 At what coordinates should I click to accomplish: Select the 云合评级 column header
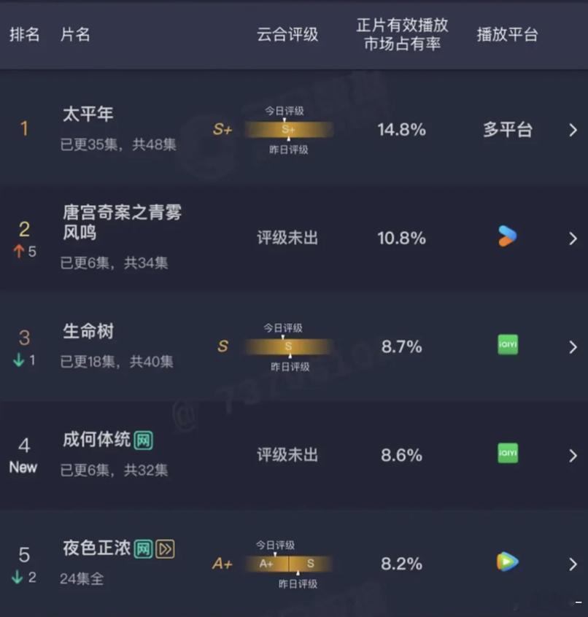pyautogui.click(x=288, y=34)
